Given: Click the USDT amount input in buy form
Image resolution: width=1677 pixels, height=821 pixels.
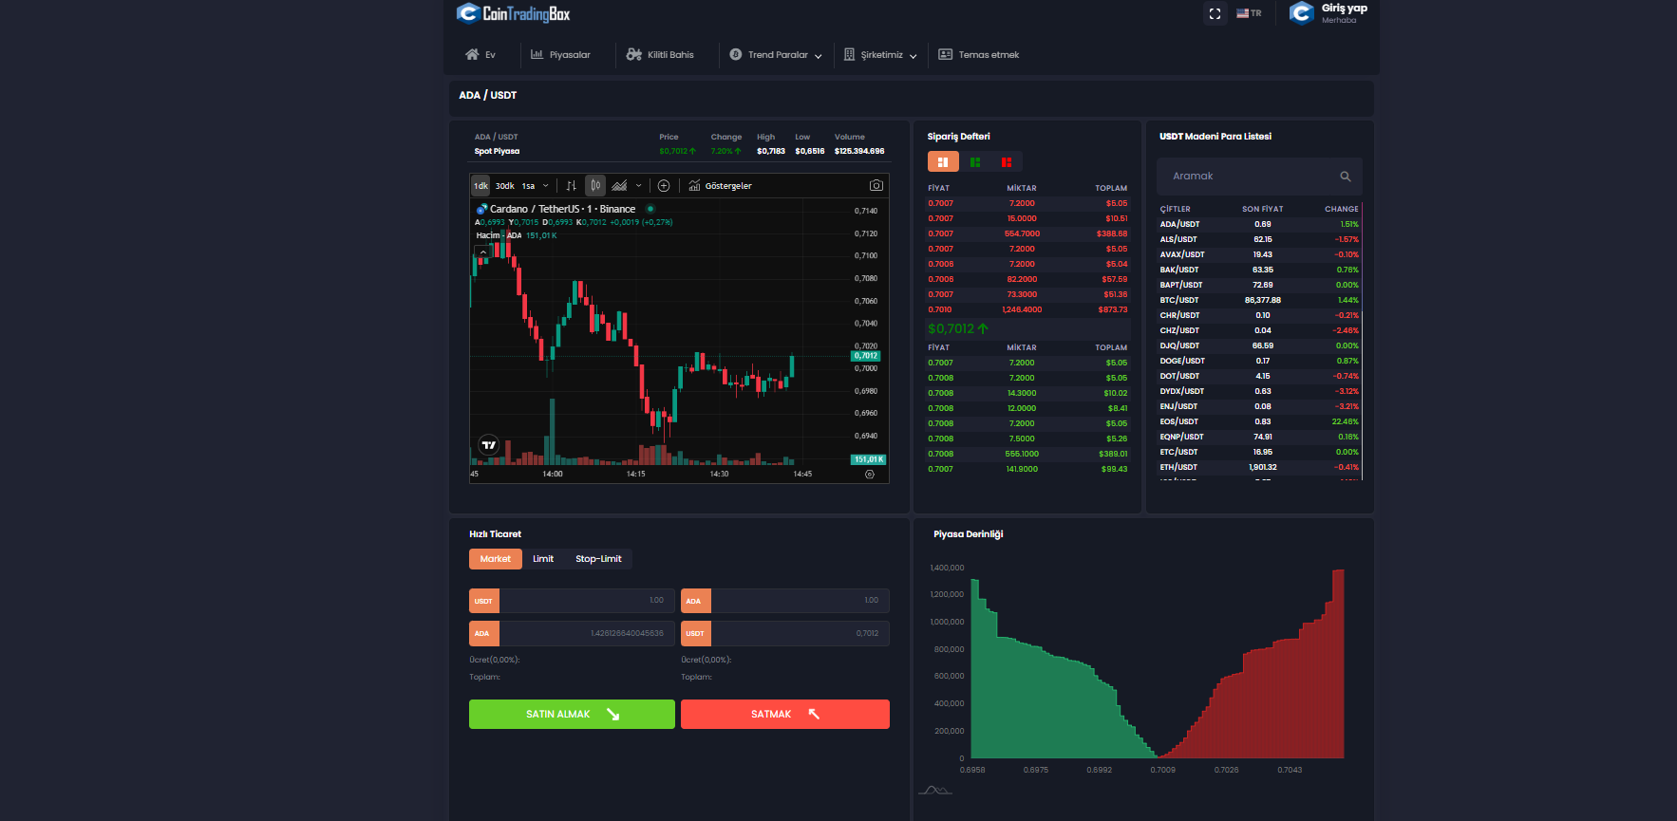Looking at the screenshot, I should coord(587,601).
